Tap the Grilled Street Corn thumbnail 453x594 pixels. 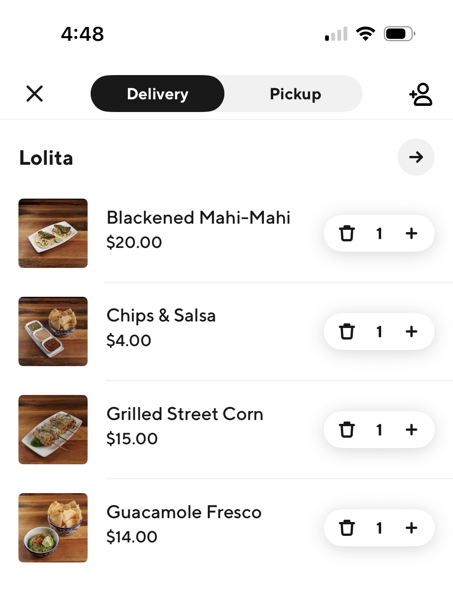[53, 430]
